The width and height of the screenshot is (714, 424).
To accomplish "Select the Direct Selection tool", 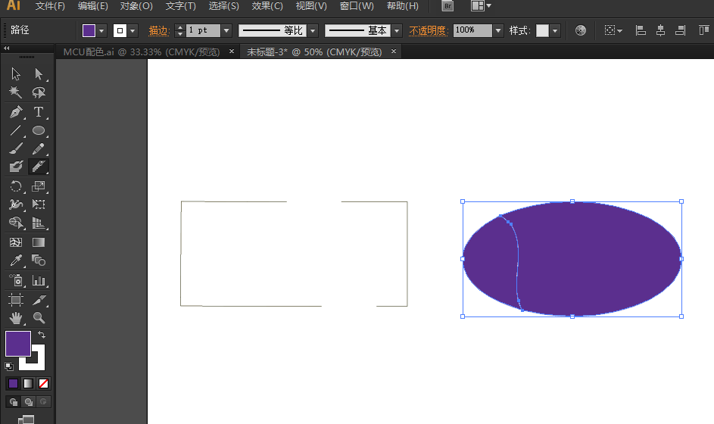I will click(x=39, y=73).
